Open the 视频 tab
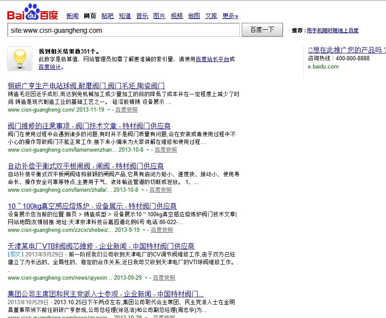386x318 pixels. click(x=177, y=16)
